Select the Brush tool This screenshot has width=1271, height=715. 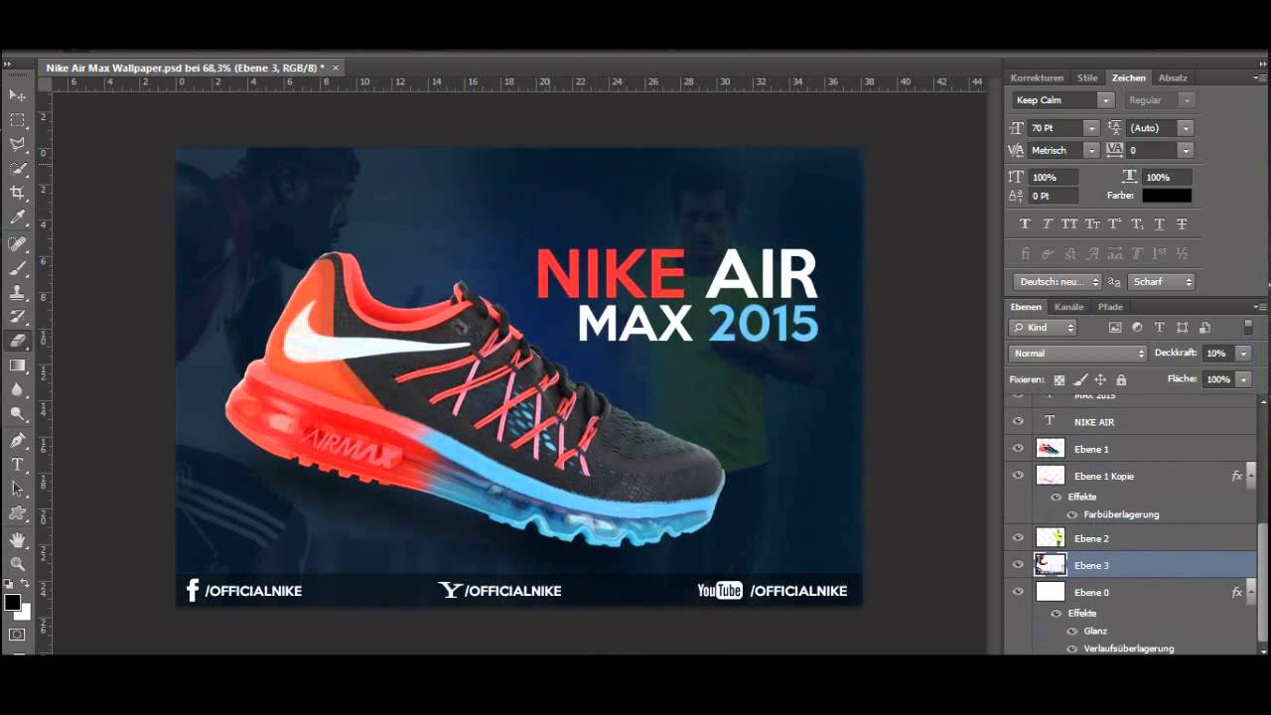(17, 268)
